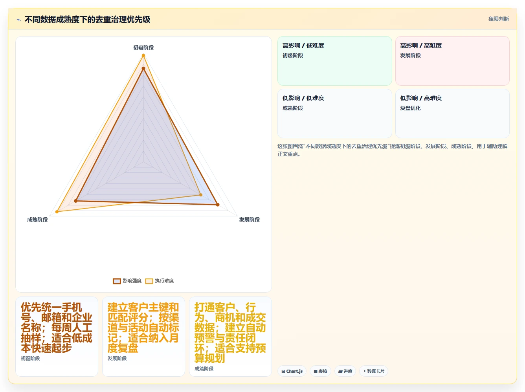Click the 成熟阶段 radar axis label

click(37, 220)
